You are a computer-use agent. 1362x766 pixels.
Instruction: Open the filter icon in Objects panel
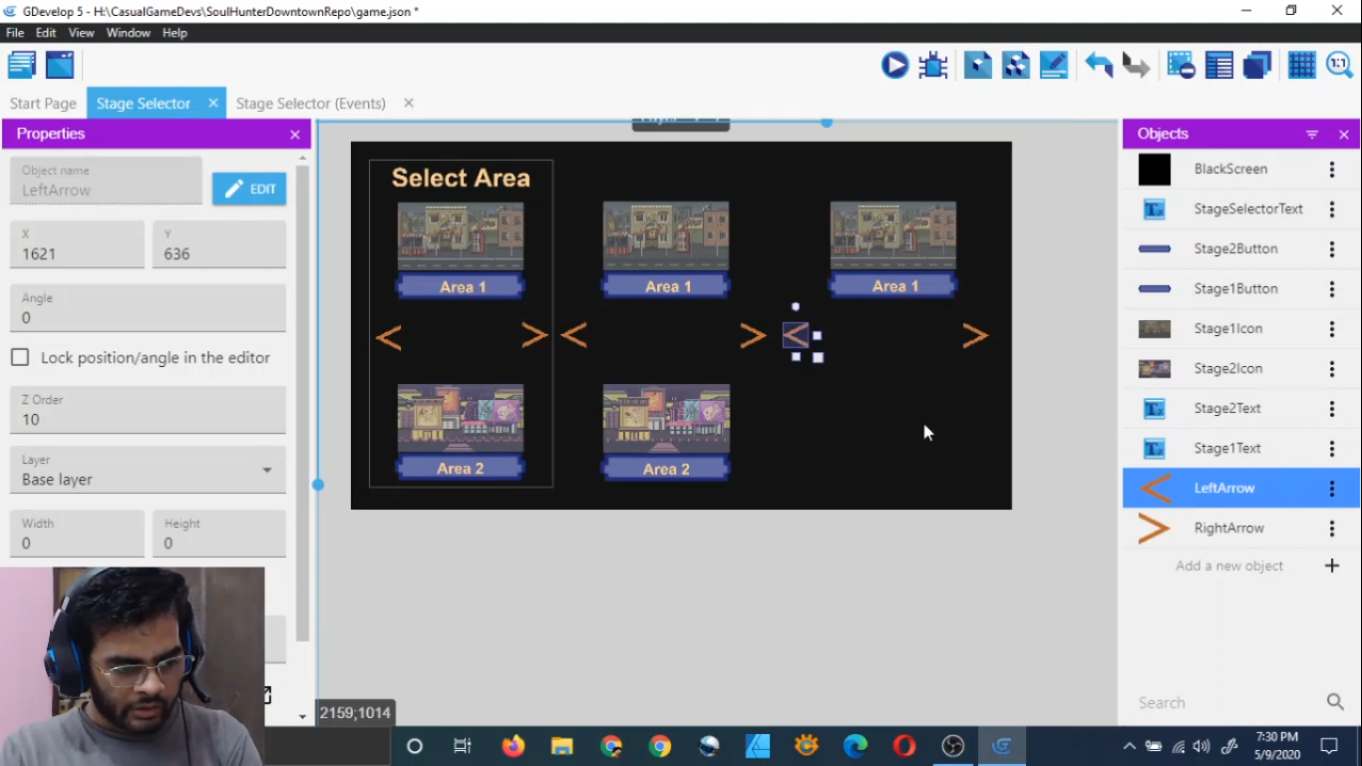(1312, 135)
